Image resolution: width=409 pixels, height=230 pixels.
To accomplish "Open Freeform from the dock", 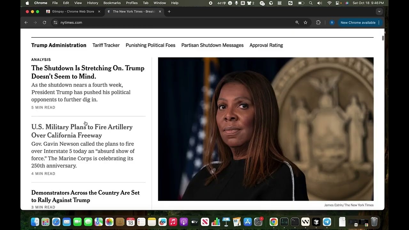I will 162,222.
